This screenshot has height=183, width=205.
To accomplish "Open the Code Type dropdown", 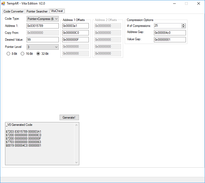I will pos(43,19).
